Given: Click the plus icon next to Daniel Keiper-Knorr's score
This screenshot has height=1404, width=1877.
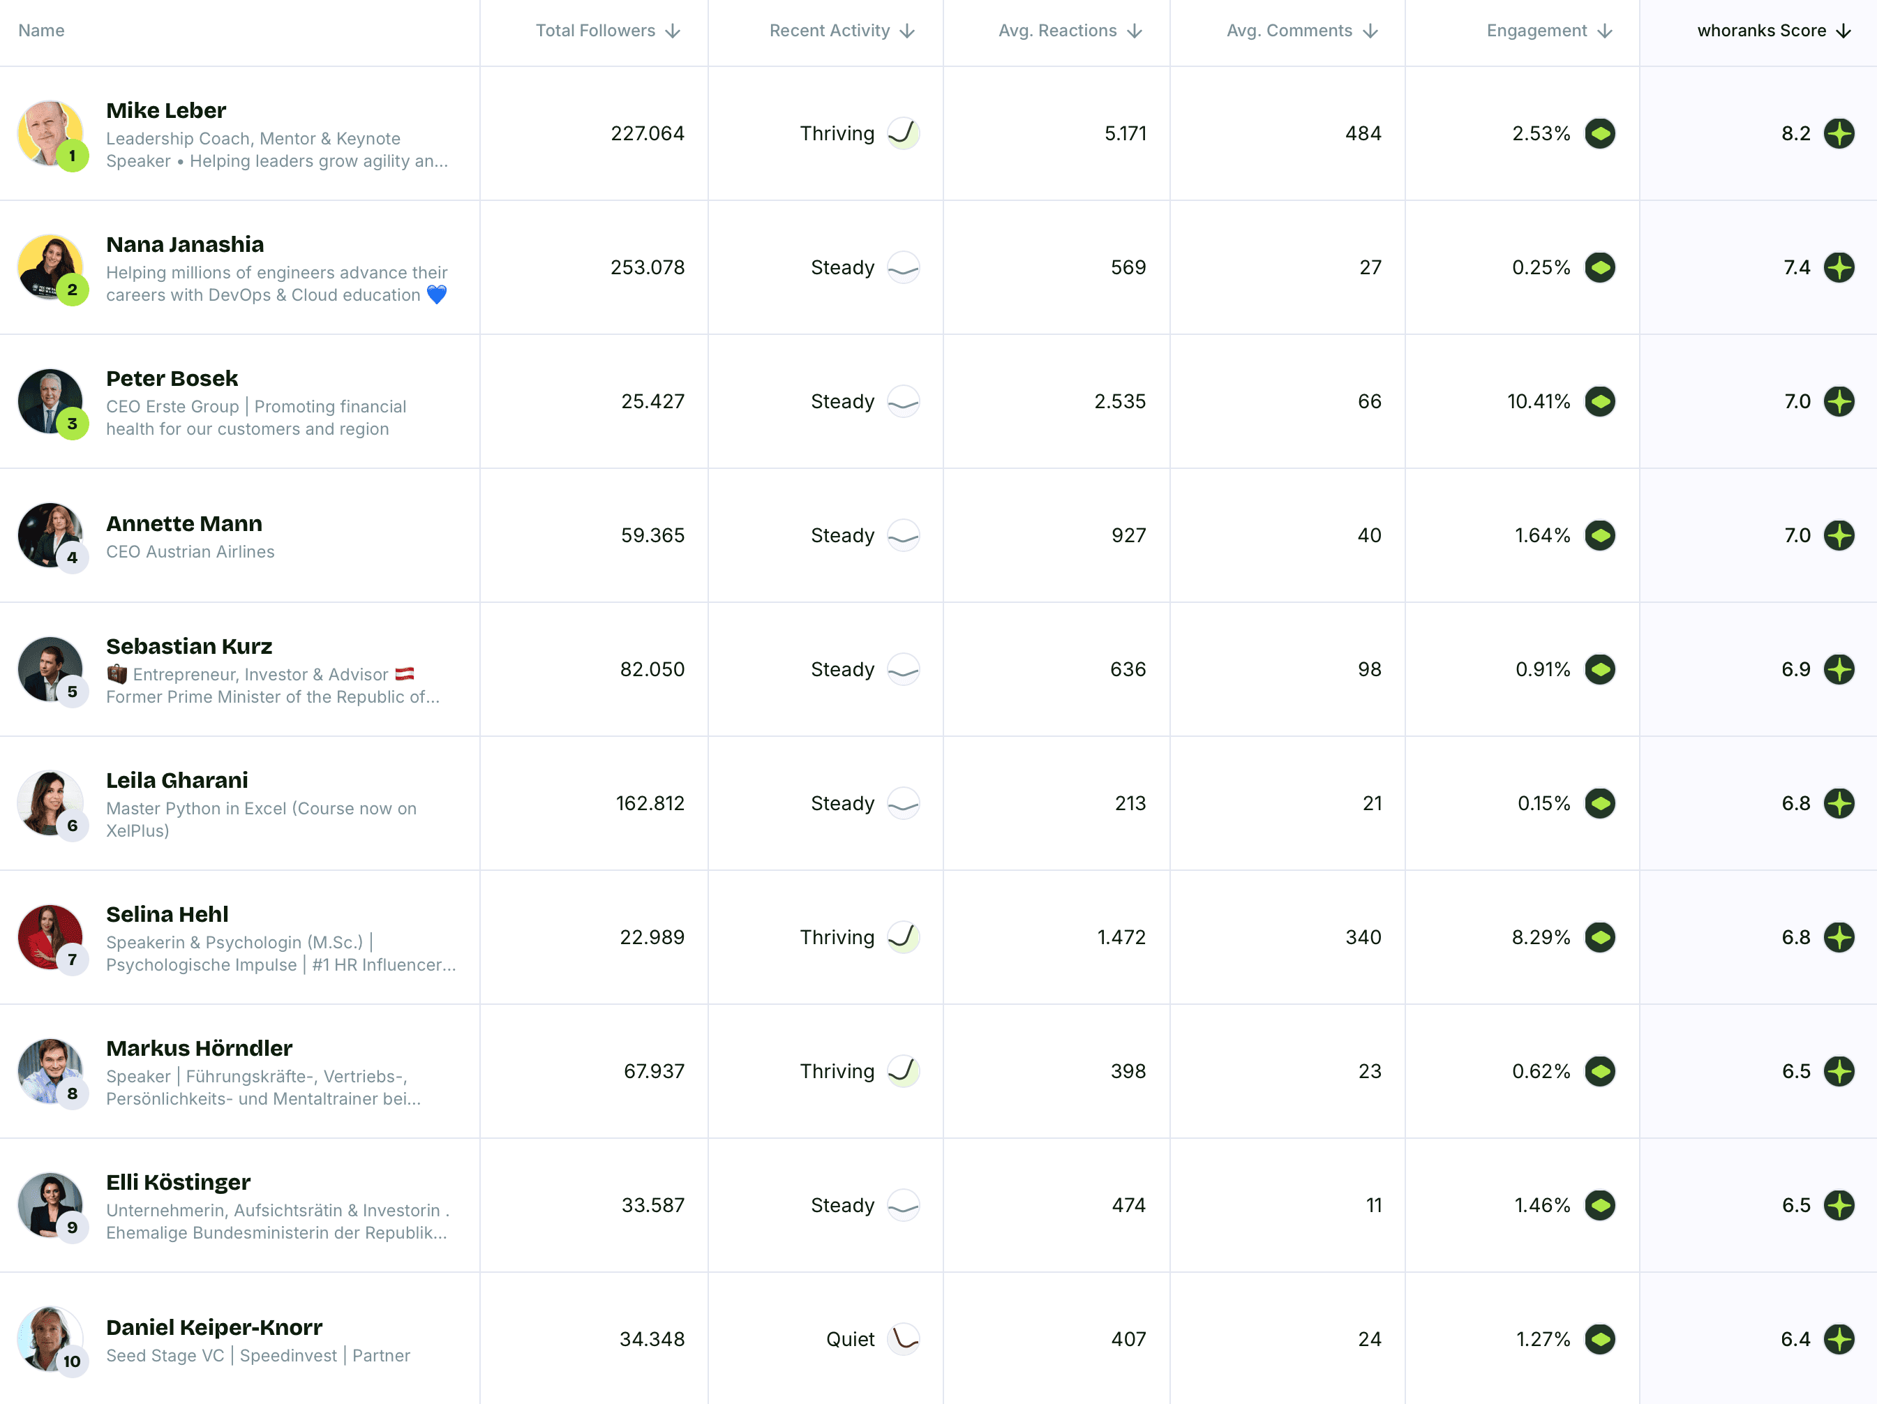Looking at the screenshot, I should pos(1839,1338).
